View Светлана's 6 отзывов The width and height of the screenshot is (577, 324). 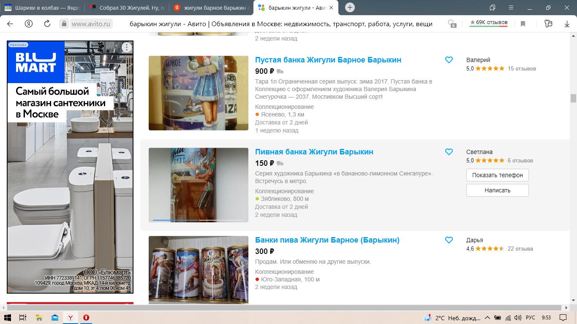pyautogui.click(x=520, y=160)
